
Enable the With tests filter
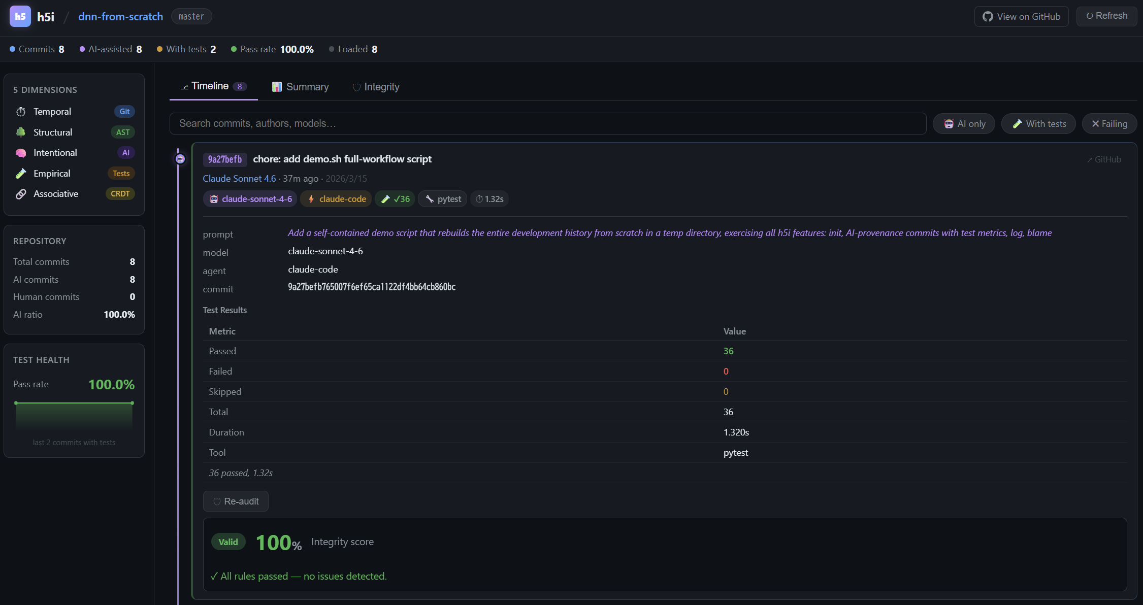(x=1038, y=123)
